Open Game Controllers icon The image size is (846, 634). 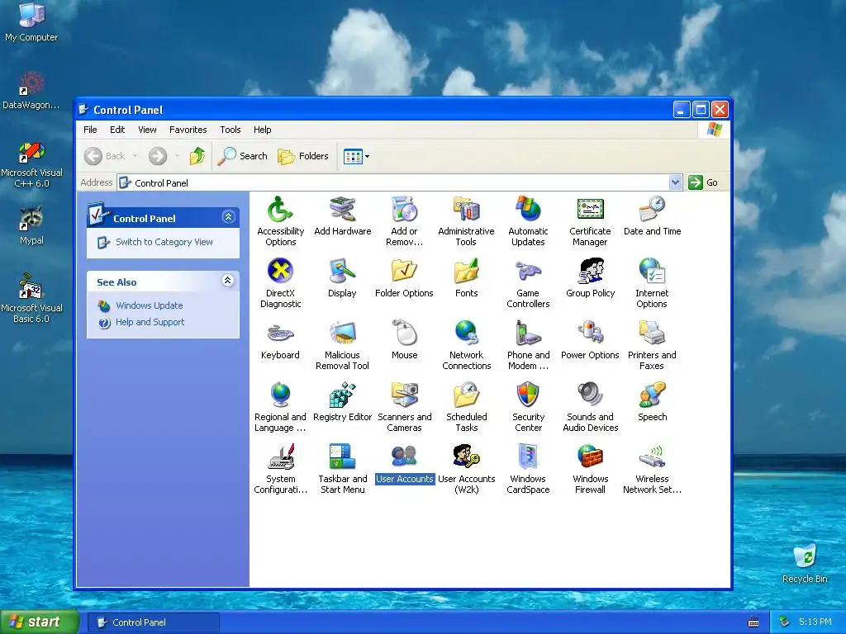coord(528,271)
